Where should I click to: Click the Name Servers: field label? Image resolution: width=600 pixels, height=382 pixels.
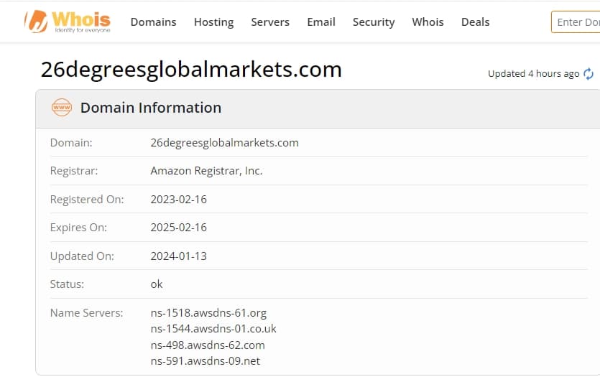pyautogui.click(x=86, y=313)
